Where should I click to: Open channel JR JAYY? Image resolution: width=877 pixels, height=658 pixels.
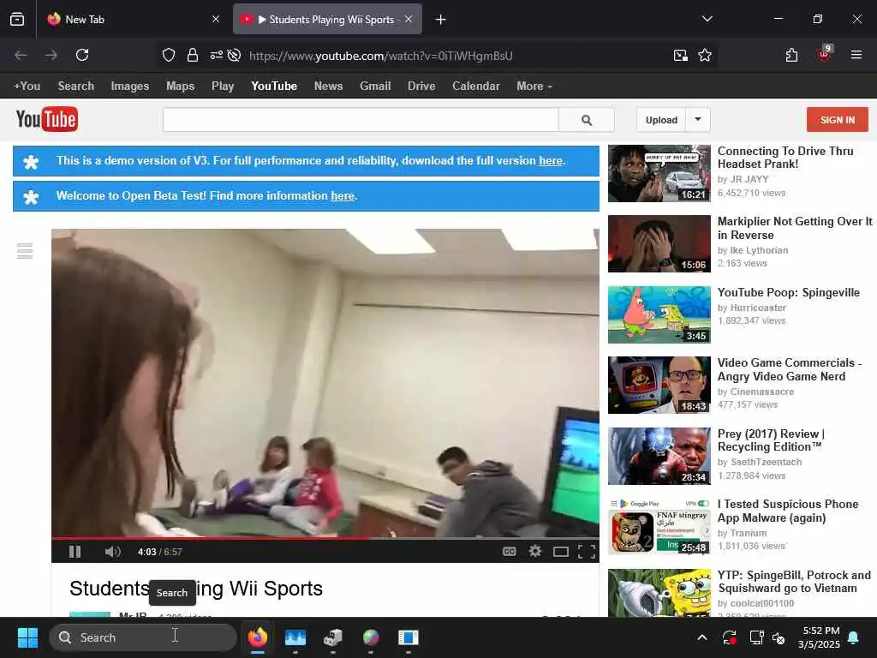click(749, 179)
